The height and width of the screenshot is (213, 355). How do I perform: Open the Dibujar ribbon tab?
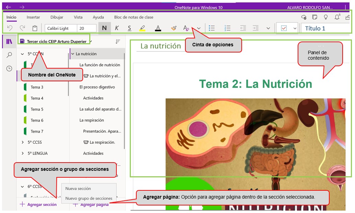pyautogui.click(x=57, y=17)
